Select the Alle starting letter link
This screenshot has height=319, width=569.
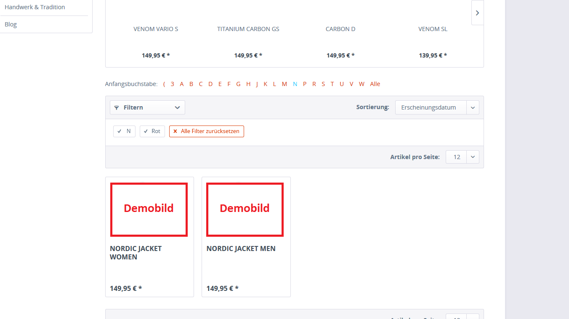click(375, 84)
